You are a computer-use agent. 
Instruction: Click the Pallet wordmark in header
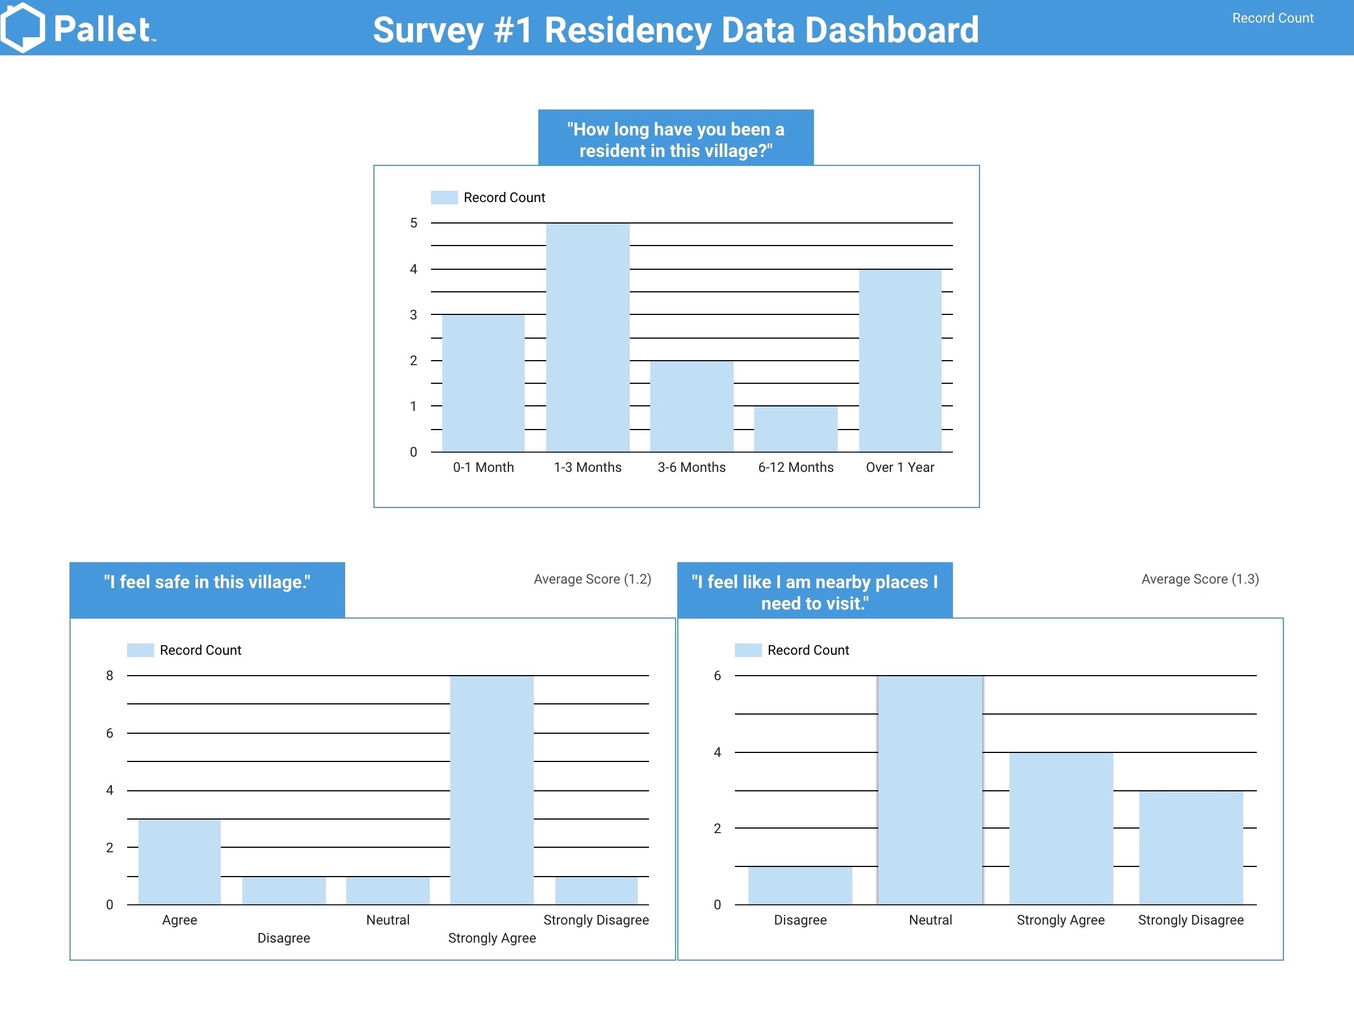104,29
